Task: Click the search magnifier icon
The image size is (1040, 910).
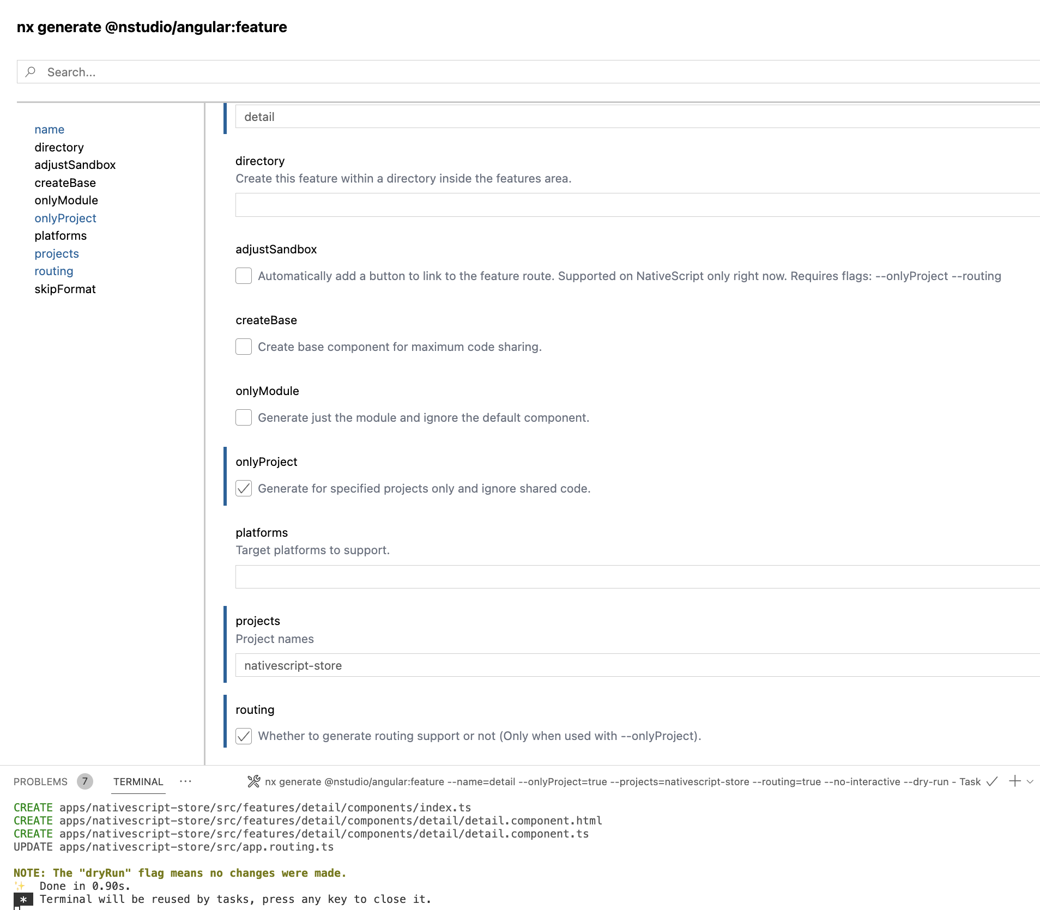Action: pyautogui.click(x=31, y=71)
